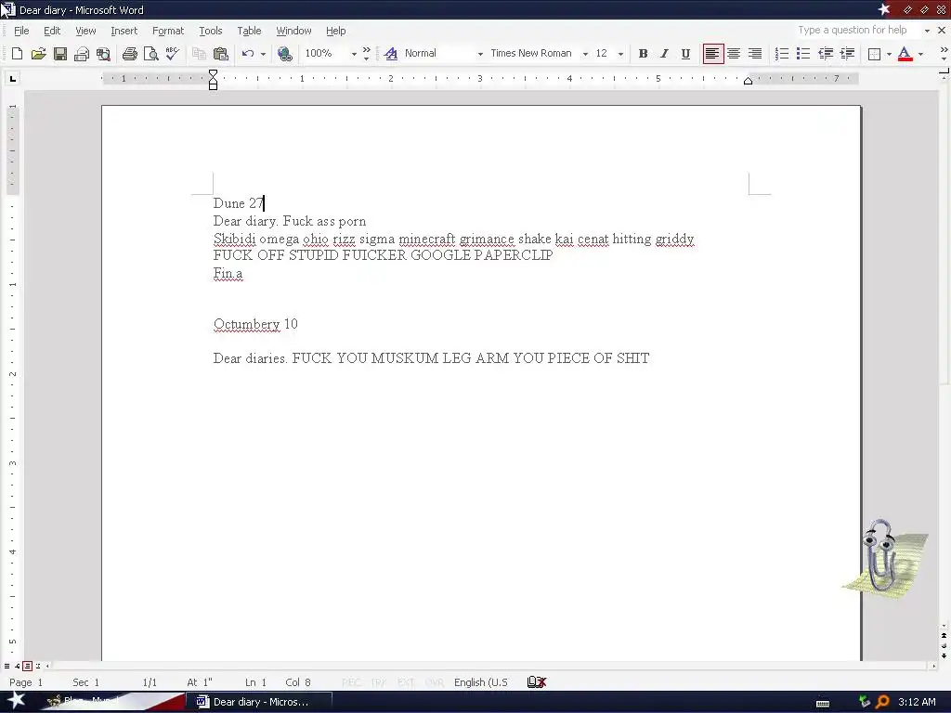Click the Previous Page double-arrow button
The height and width of the screenshot is (713, 951).
pos(944,636)
